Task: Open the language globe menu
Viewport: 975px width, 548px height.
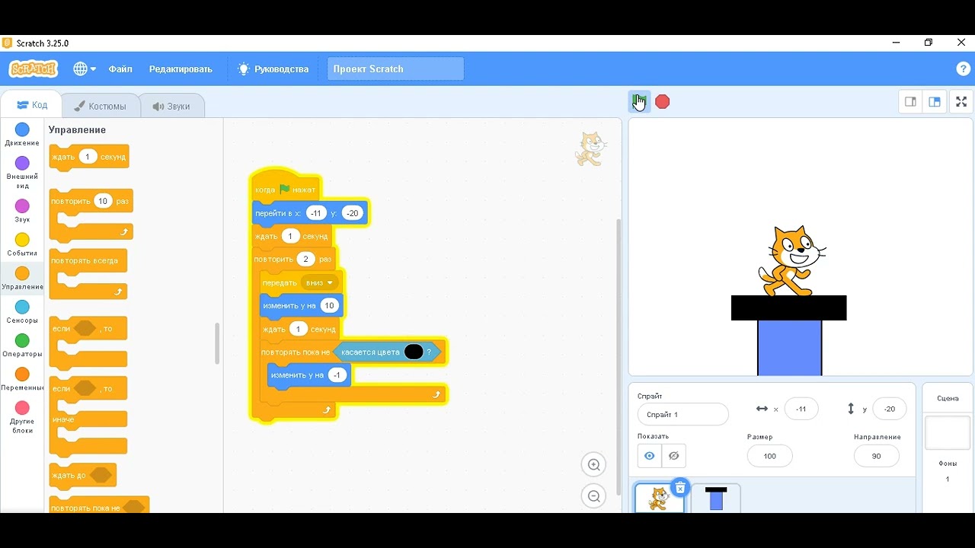Action: pos(85,68)
